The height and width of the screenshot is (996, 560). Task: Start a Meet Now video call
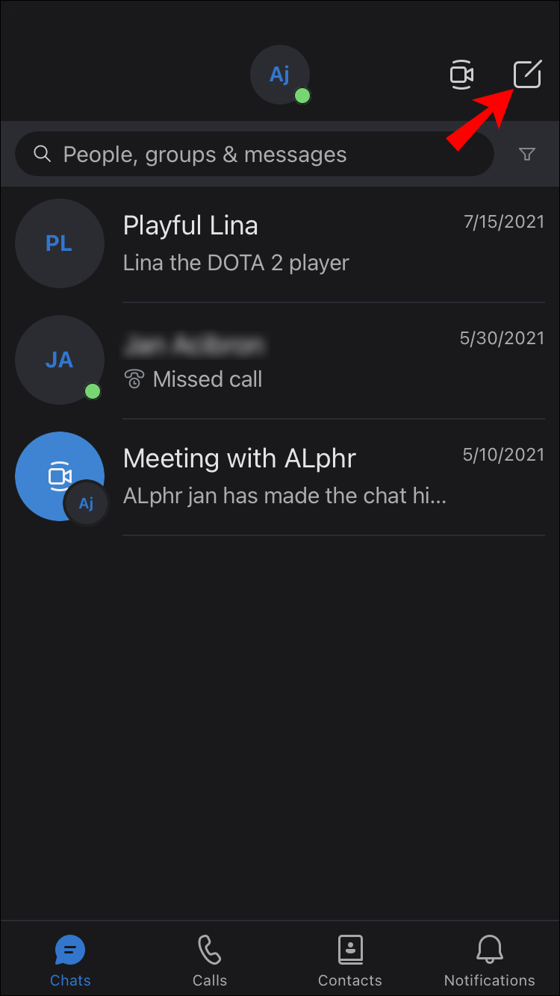click(x=461, y=75)
